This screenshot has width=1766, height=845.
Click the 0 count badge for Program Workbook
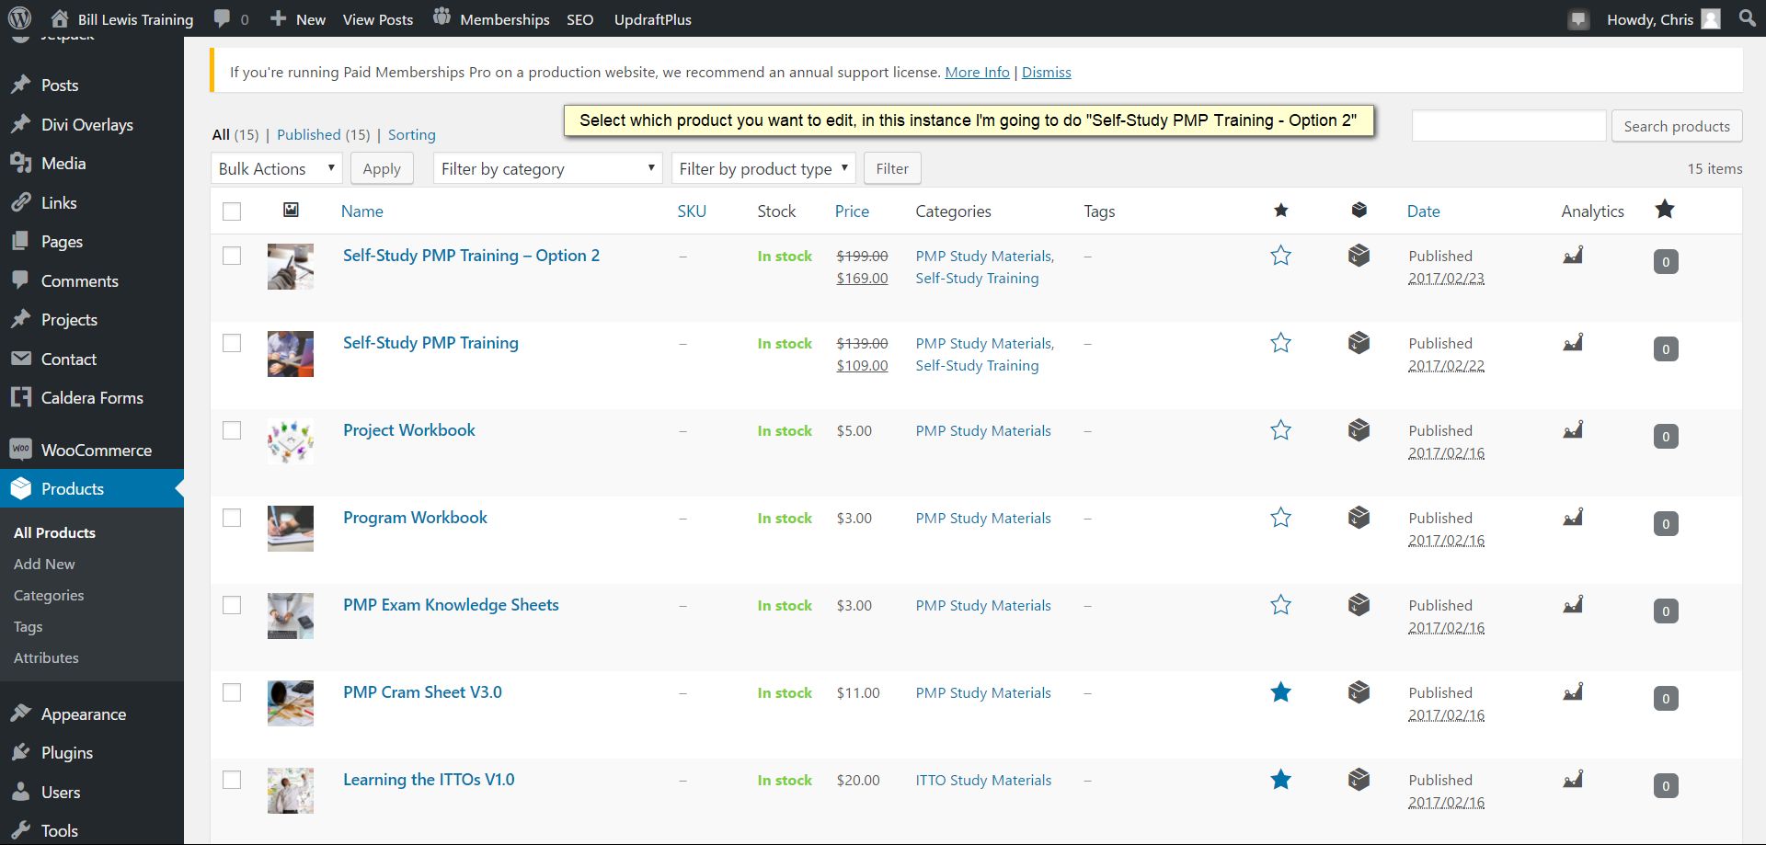tap(1666, 524)
